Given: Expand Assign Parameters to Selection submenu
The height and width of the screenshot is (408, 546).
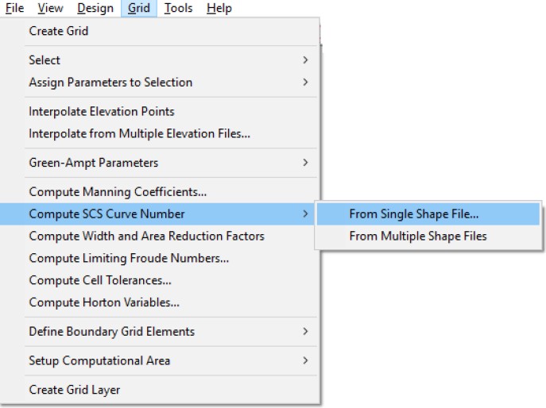Looking at the screenshot, I should (110, 83).
